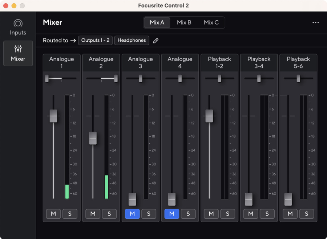Click the Analogue 2 channel name

101,62
